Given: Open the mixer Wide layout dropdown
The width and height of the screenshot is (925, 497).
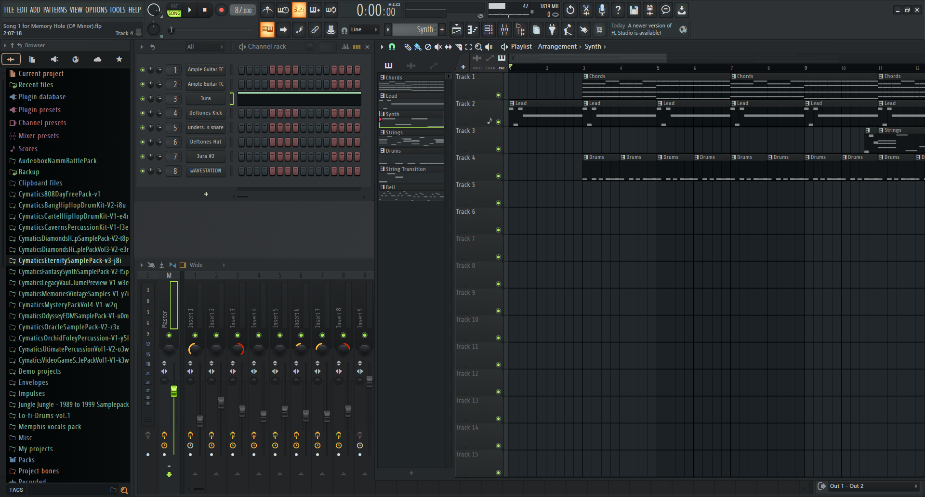Looking at the screenshot, I should pyautogui.click(x=202, y=265).
